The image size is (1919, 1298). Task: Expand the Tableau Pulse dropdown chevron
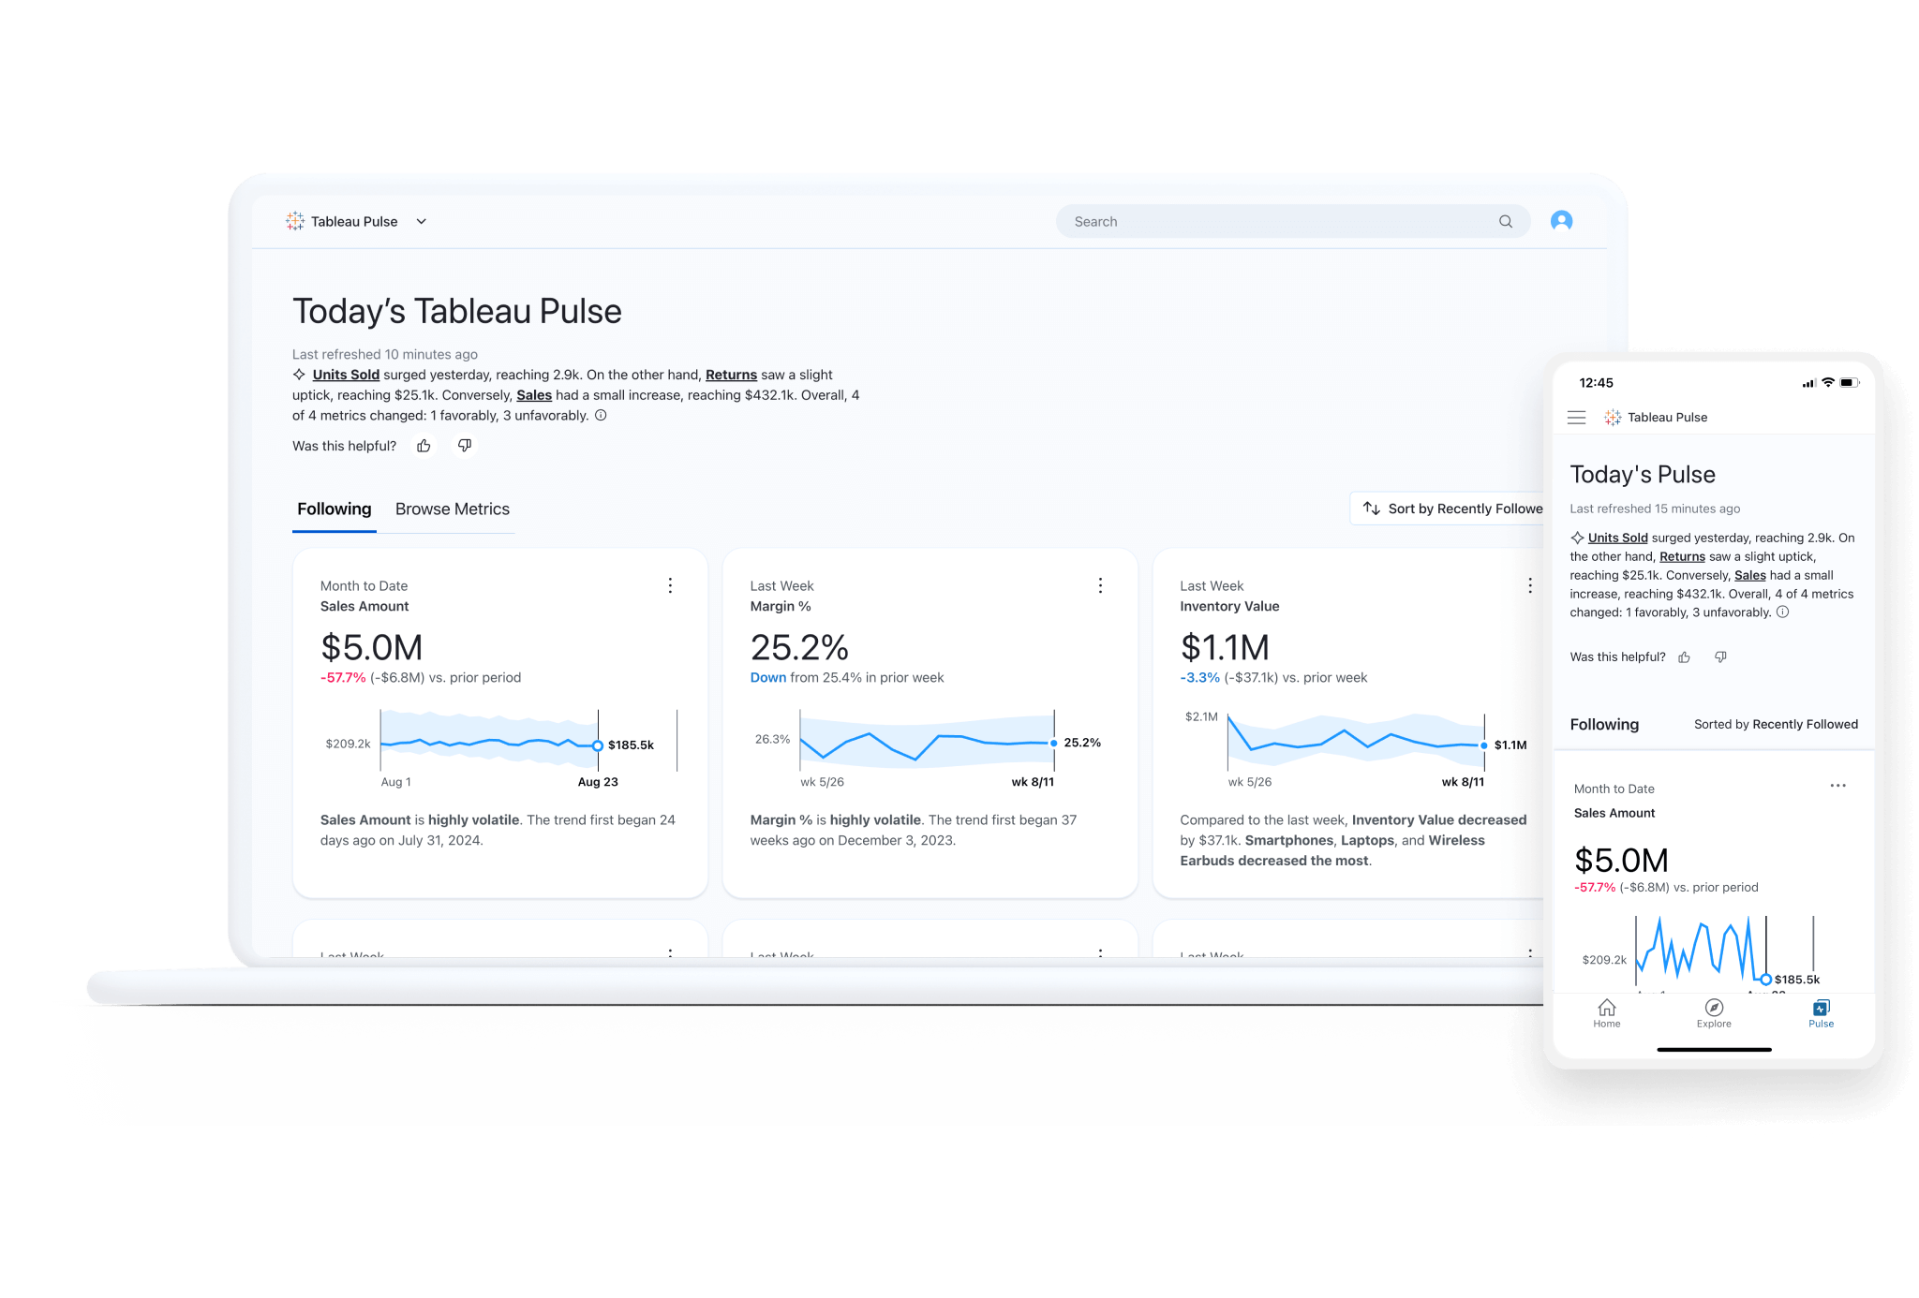pos(422,222)
